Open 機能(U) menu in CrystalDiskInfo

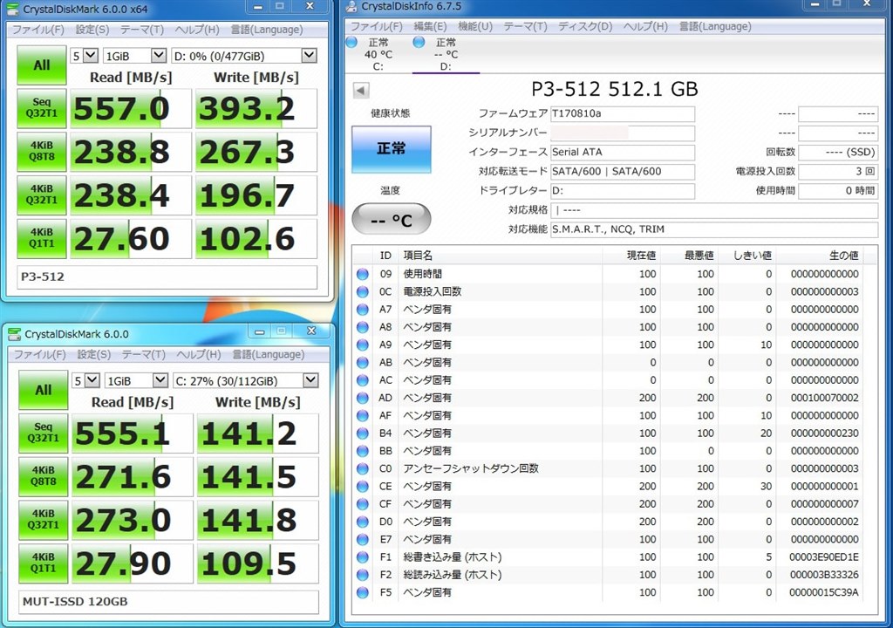(475, 26)
